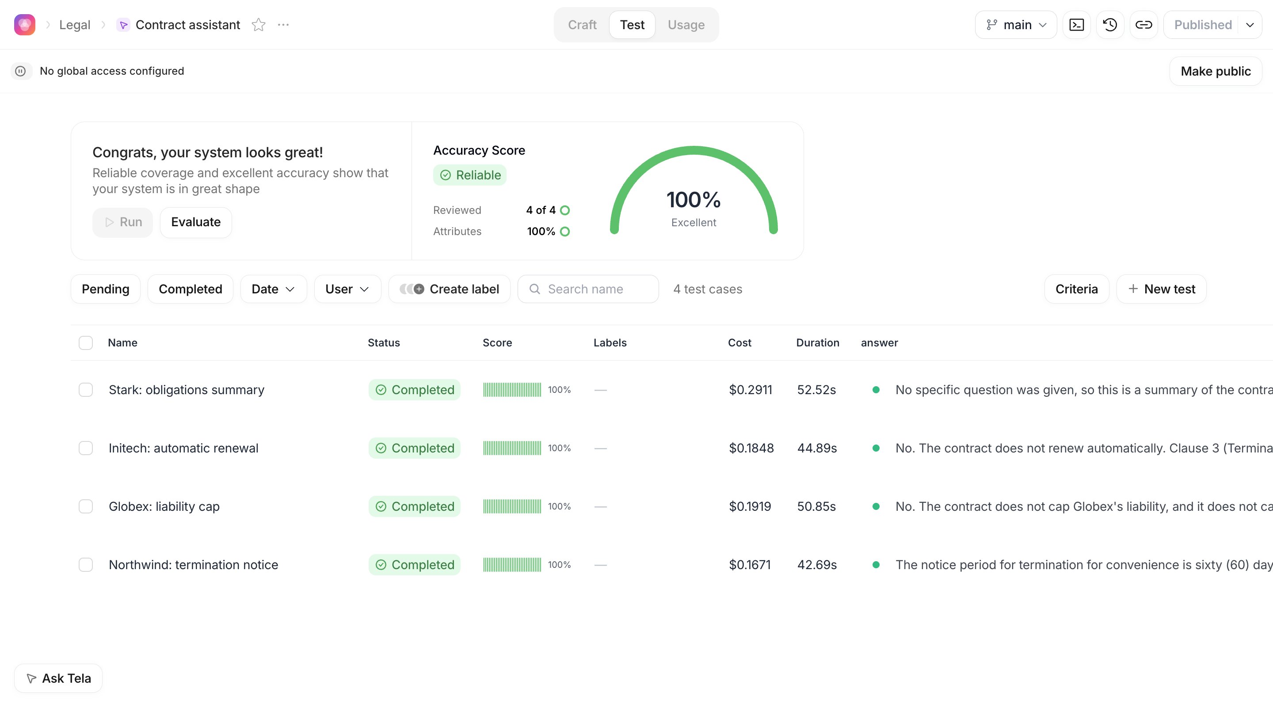Click the git branch icon beside main
The height and width of the screenshot is (707, 1273).
[x=991, y=25]
